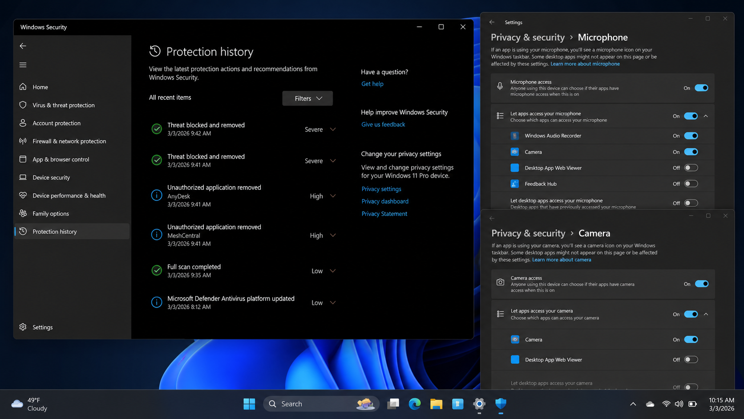Click the taskbar Search box
The height and width of the screenshot is (419, 744).
click(321, 404)
